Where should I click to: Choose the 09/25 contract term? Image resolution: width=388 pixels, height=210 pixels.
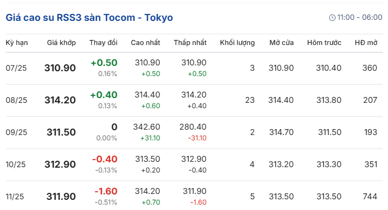(17, 132)
